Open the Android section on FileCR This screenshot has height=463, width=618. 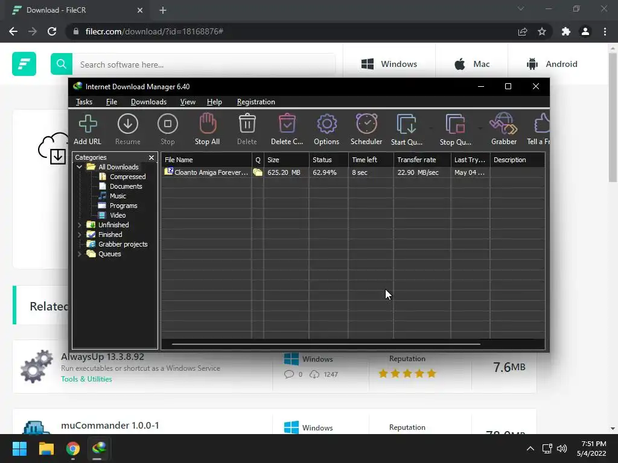point(552,64)
